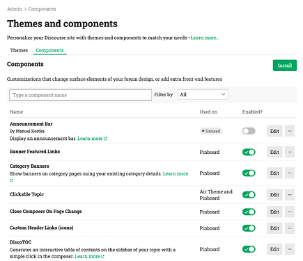Click the Clickable Topic name

(26, 194)
